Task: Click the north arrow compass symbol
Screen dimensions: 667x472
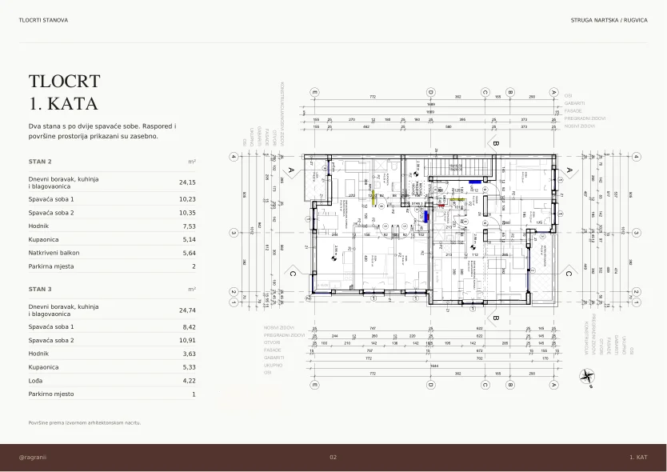Action: (587, 378)
